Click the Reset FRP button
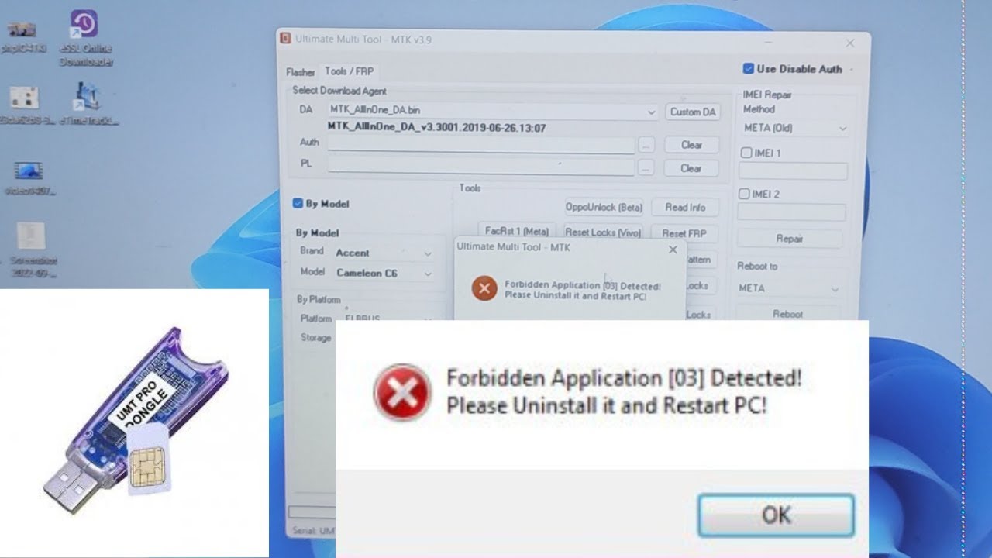The height and width of the screenshot is (558, 992). (x=684, y=233)
